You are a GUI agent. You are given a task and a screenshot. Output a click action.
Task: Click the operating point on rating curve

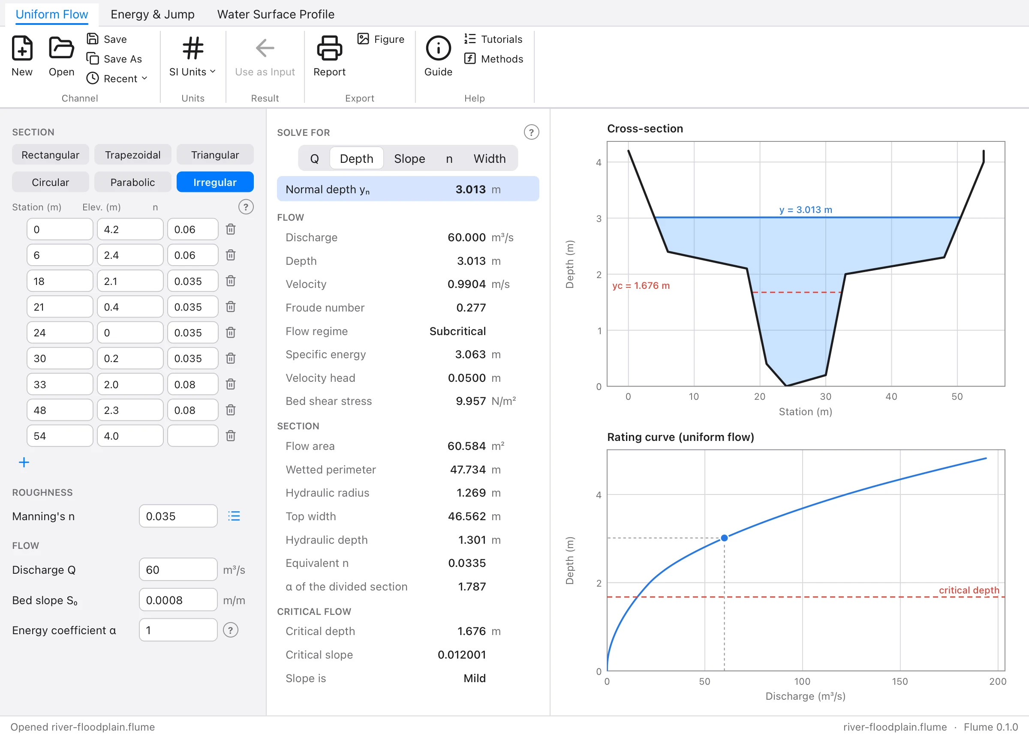[724, 538]
